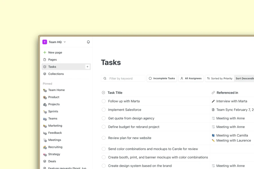Open the Sorted by Priority dropdown
Viewport: 254px width, 169px height.
coord(220,78)
